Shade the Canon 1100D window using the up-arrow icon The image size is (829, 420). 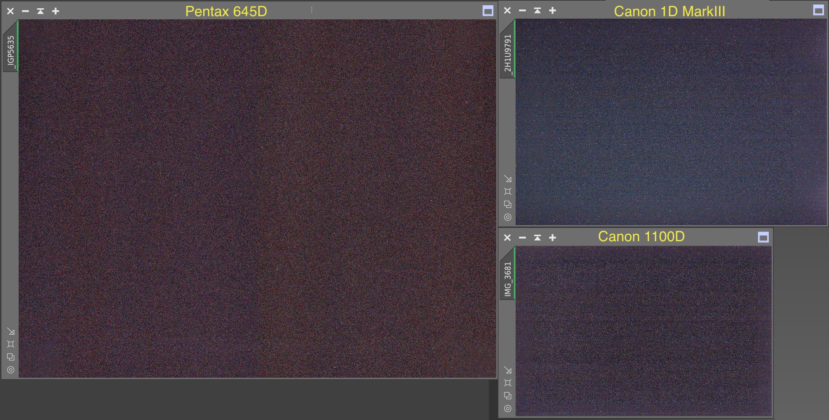537,238
